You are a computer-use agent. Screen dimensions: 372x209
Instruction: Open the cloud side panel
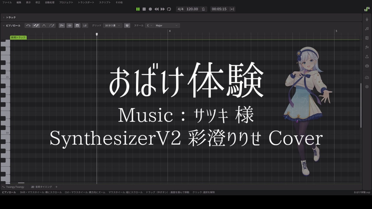click(367, 78)
